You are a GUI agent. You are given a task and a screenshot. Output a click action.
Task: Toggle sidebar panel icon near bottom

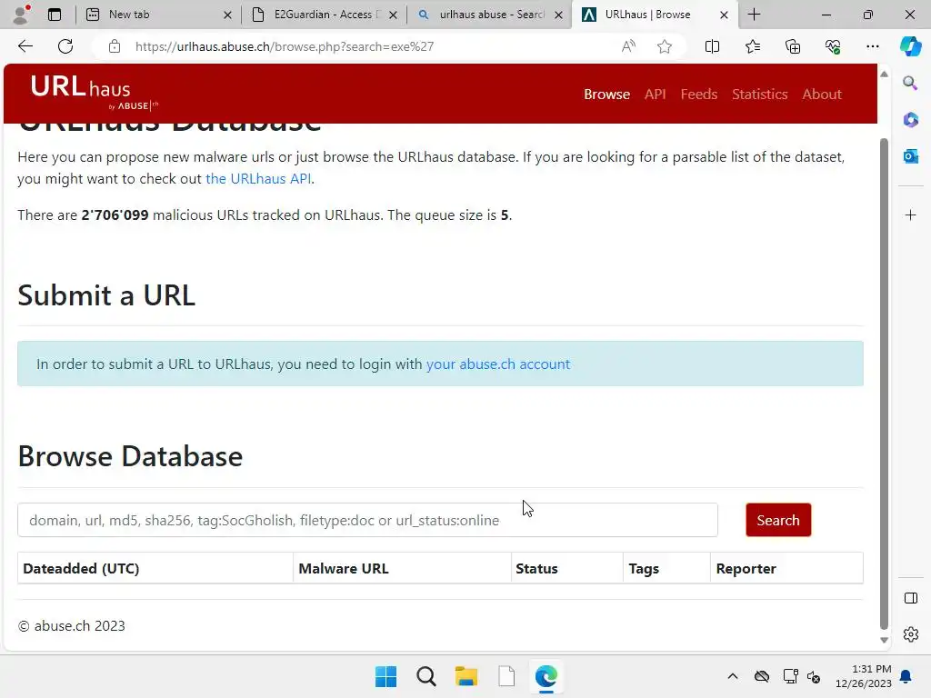[x=910, y=598]
